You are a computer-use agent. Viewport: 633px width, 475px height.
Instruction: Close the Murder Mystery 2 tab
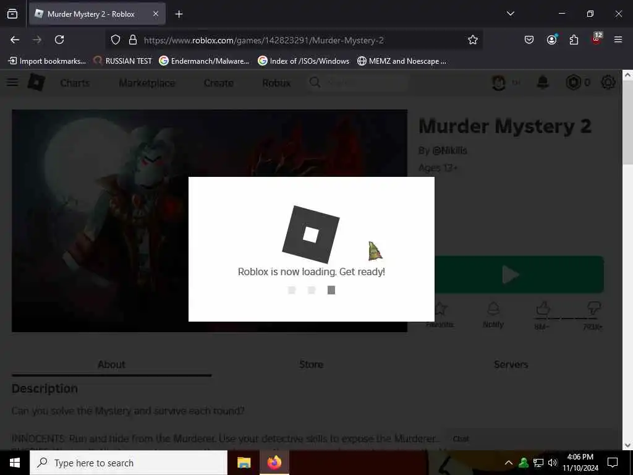point(156,14)
